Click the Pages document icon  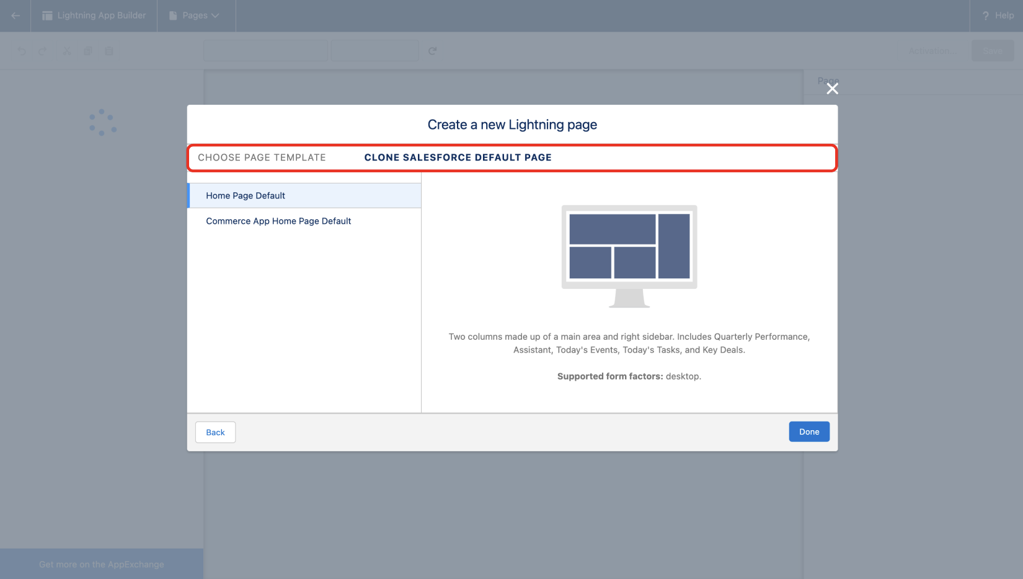(x=173, y=15)
